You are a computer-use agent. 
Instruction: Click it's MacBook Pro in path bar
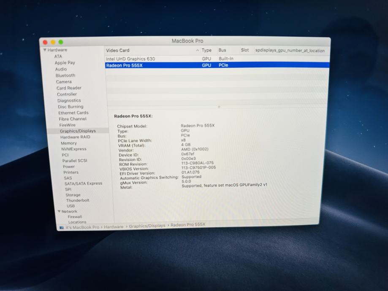pos(82,227)
